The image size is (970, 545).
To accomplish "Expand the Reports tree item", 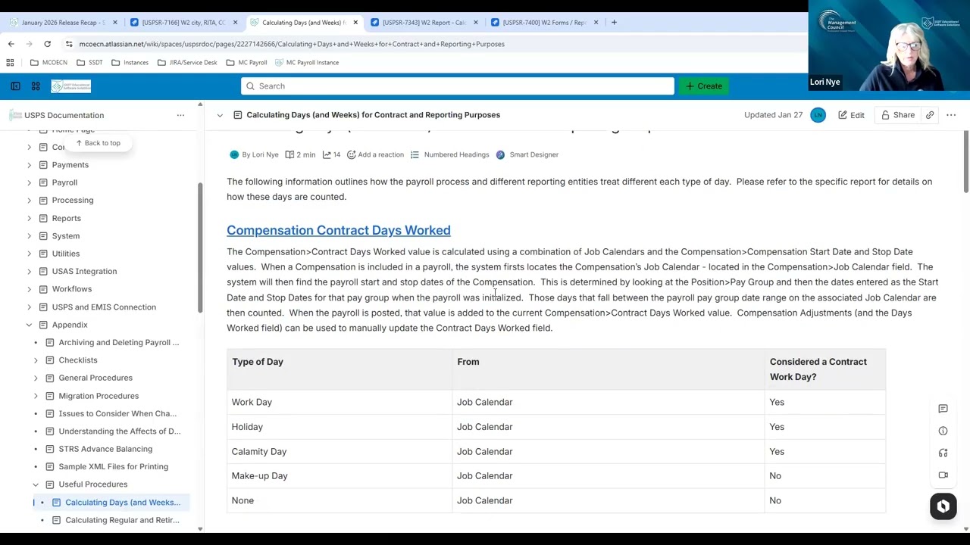I will [x=30, y=218].
